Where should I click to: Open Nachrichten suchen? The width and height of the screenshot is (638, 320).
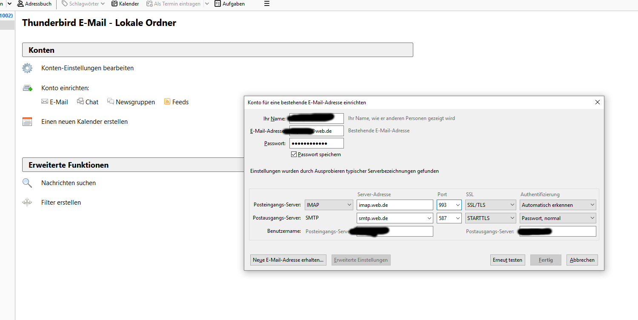69,183
